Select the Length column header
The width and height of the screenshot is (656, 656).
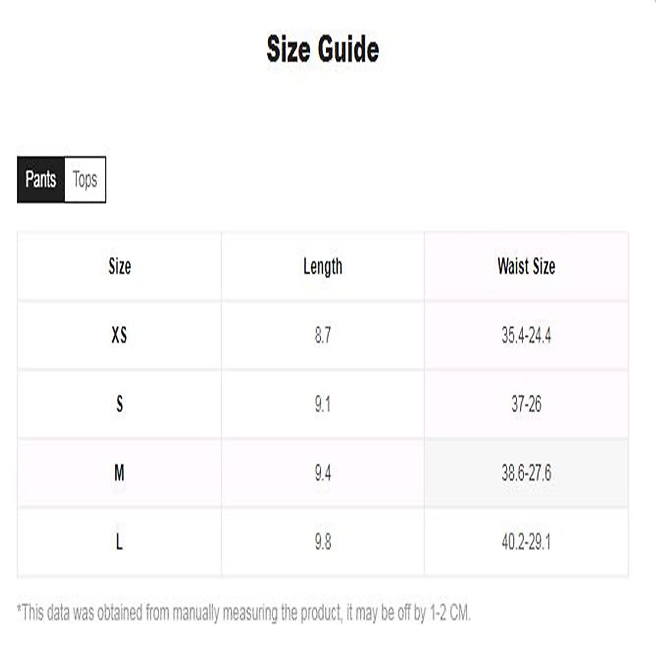click(x=323, y=267)
